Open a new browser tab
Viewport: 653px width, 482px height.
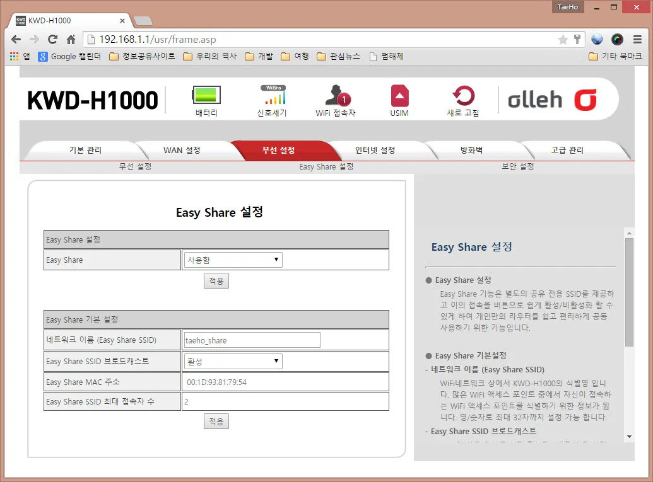[x=143, y=20]
